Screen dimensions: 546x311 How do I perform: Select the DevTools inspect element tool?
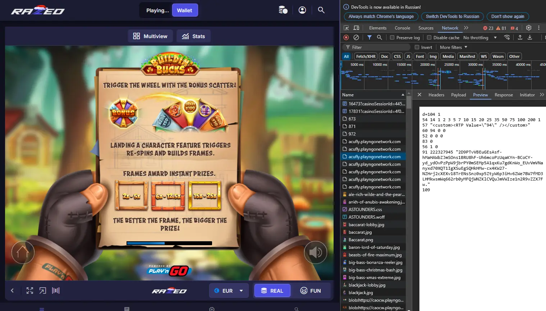click(x=346, y=28)
